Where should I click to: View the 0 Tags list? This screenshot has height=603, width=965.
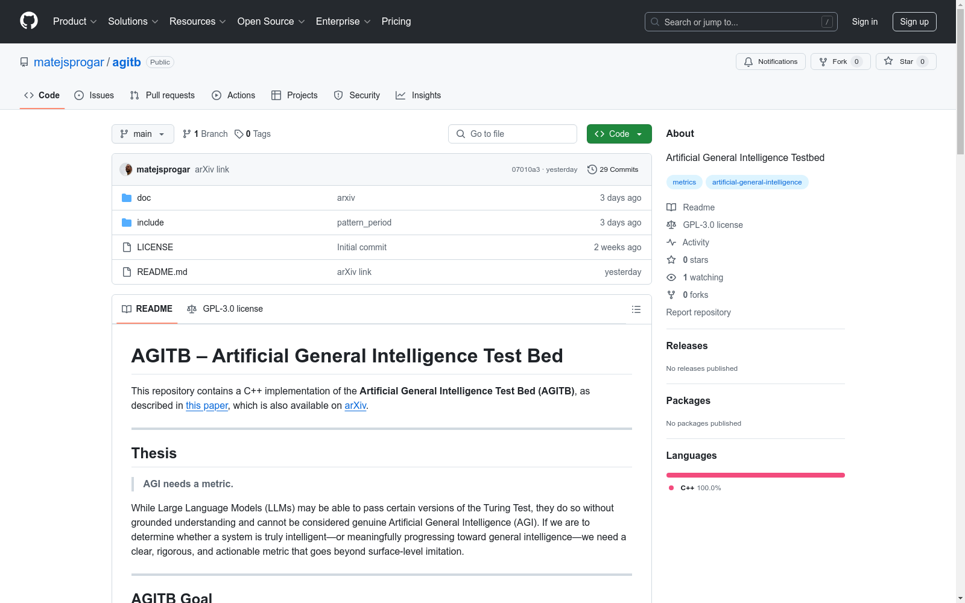pyautogui.click(x=253, y=134)
